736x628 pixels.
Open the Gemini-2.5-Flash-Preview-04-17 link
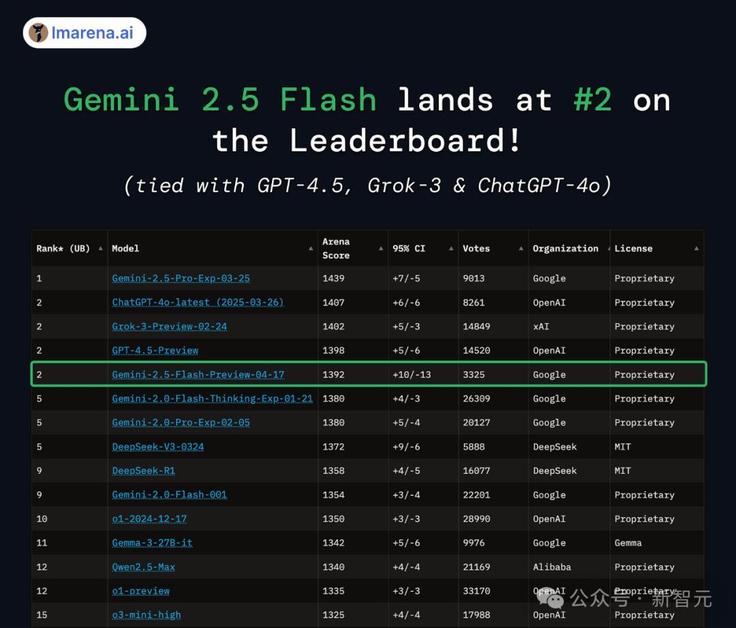[x=198, y=374]
